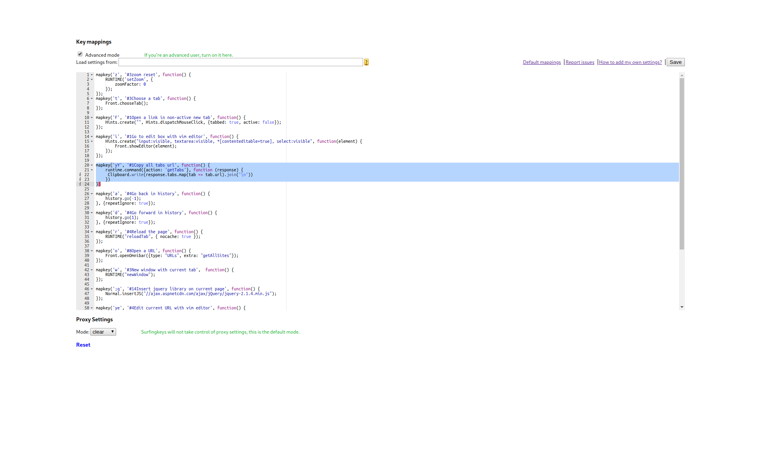The image size is (761, 476).
Task: Open the proxy Mode dropdown
Action: pyautogui.click(x=103, y=332)
